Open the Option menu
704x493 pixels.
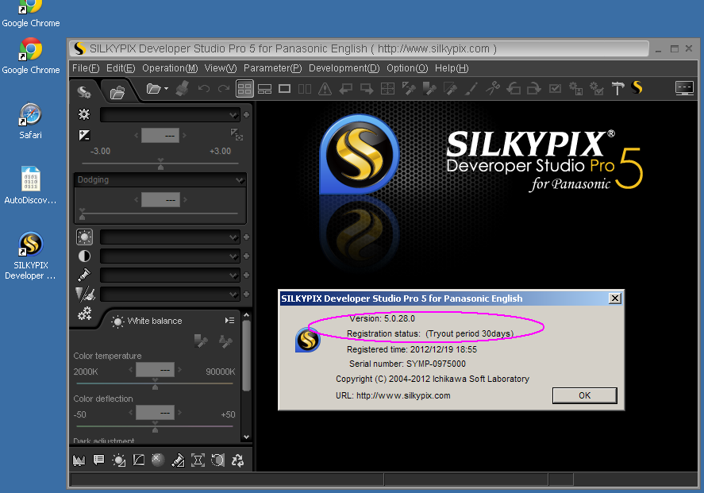click(x=407, y=68)
